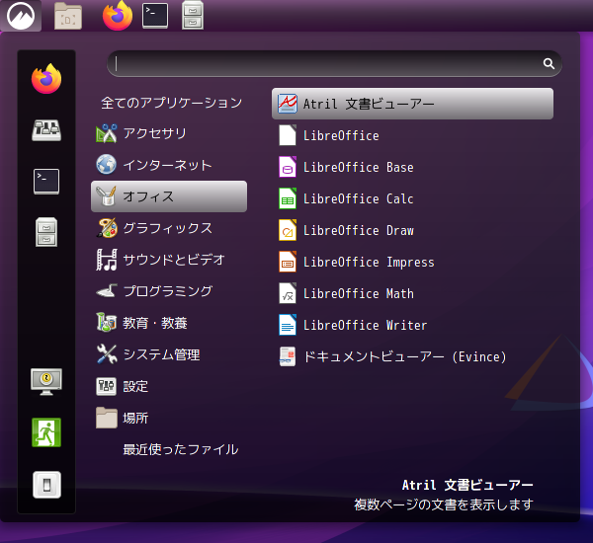Launch Firefox from the top panel
The image size is (593, 543).
point(118,16)
